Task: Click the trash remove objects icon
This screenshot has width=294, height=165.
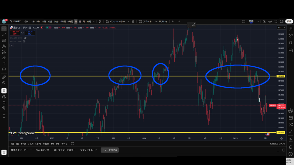Action: [4, 116]
